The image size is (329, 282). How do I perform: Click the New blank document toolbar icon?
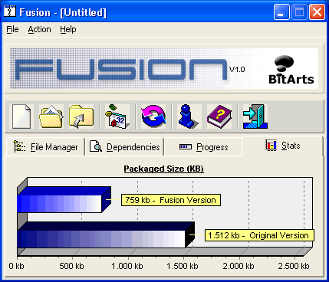(x=22, y=116)
